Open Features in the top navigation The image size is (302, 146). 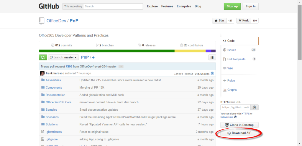coord(167,6)
